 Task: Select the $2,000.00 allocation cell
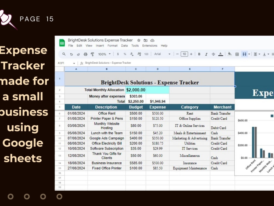(136, 90)
